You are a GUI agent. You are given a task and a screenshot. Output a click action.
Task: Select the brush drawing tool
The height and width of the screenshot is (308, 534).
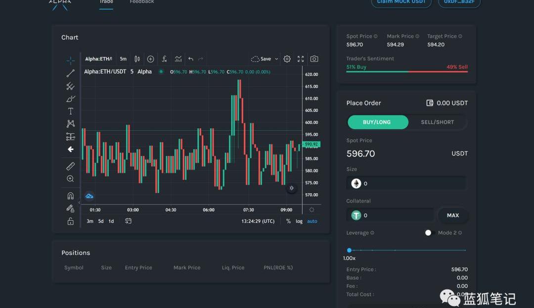click(x=71, y=99)
